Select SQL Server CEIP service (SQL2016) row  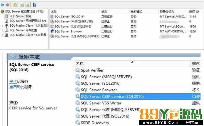pyautogui.click(x=140, y=97)
